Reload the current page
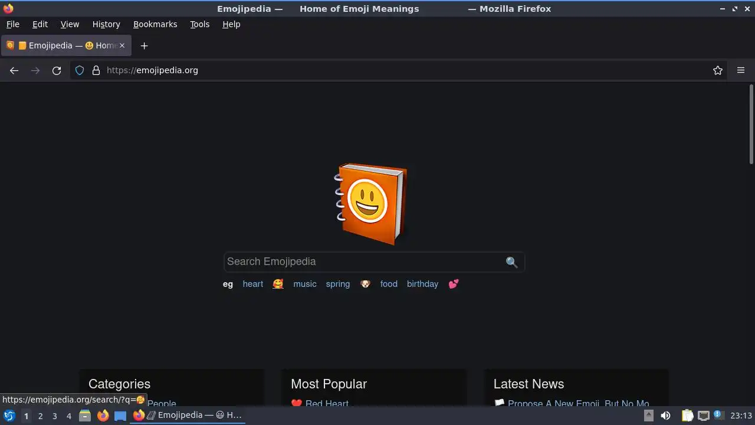 57,70
